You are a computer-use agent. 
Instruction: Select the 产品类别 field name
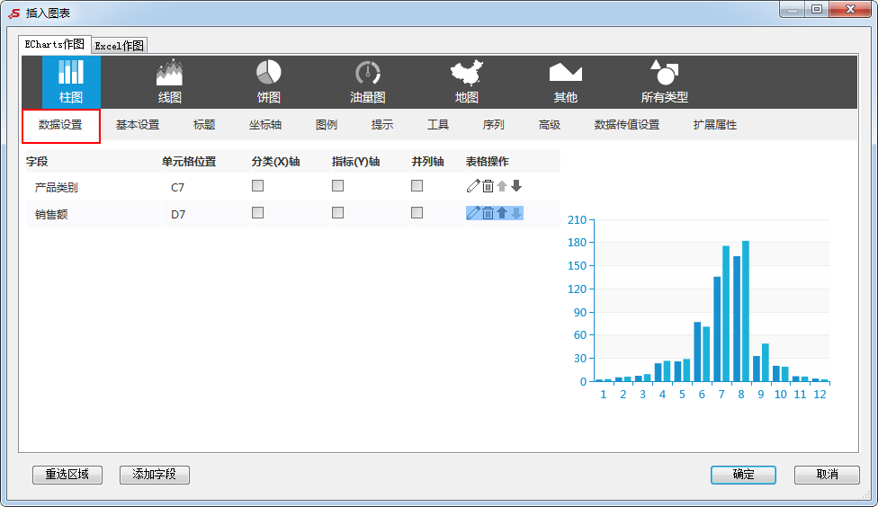pos(57,188)
